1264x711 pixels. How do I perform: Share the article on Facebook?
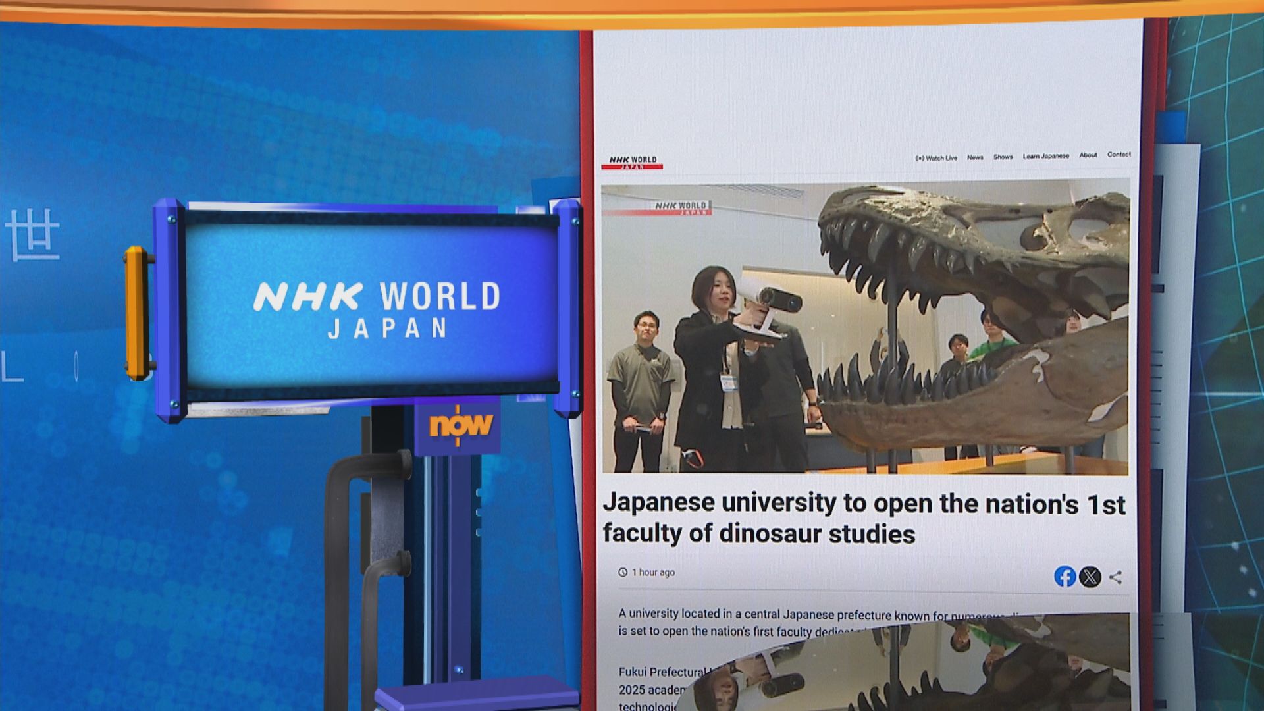[x=1065, y=577]
